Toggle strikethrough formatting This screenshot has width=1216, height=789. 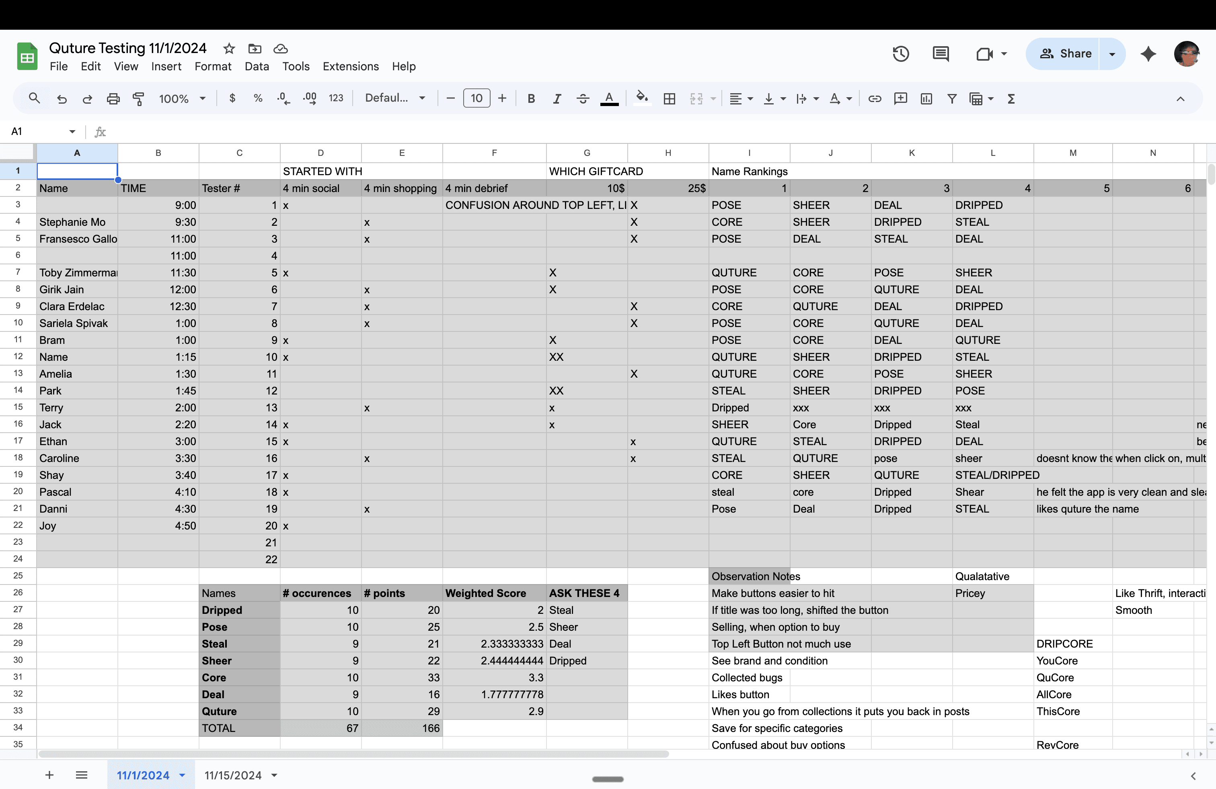[x=582, y=98]
